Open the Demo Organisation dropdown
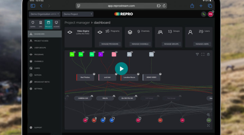The width and height of the screenshot is (244, 135). coord(45,14)
